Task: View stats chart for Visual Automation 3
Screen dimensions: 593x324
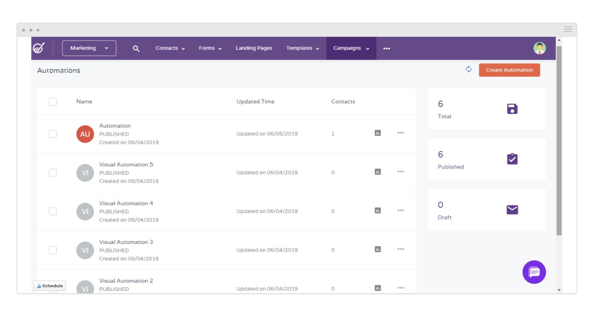Action: click(378, 249)
